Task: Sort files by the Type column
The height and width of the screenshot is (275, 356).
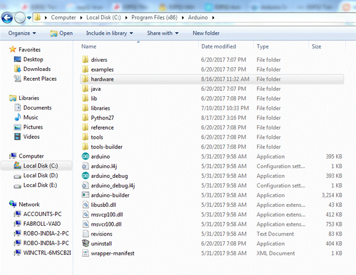Action: coord(263,46)
